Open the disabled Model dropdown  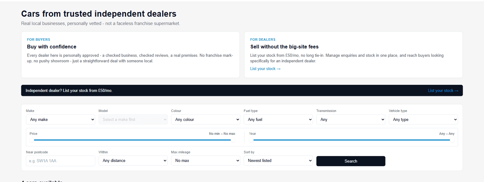tap(133, 119)
